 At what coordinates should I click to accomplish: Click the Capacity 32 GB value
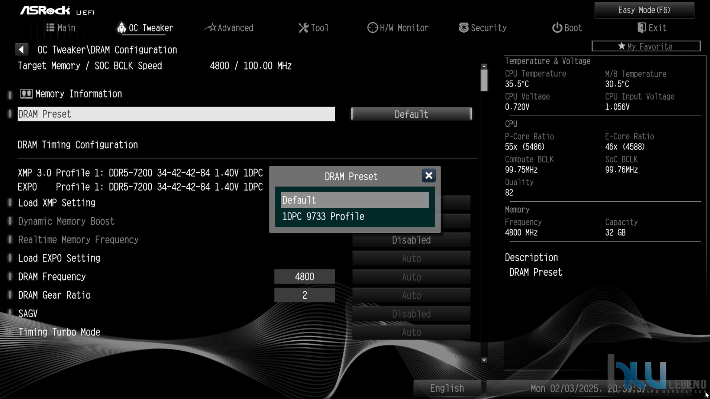pos(615,233)
